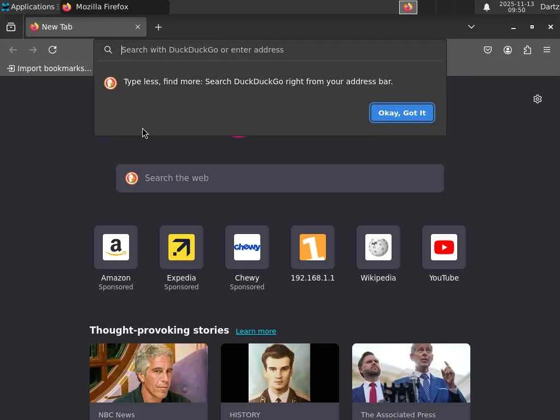Viewport: 560px width, 420px height.
Task: Click the Firefox workspace switcher icon
Action: 408,7
